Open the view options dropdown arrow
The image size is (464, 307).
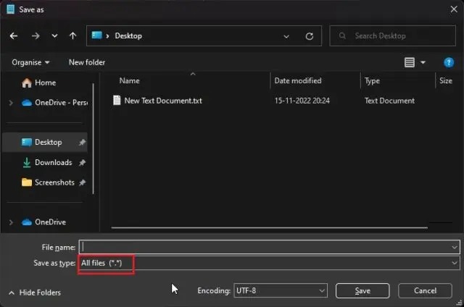coord(423,62)
